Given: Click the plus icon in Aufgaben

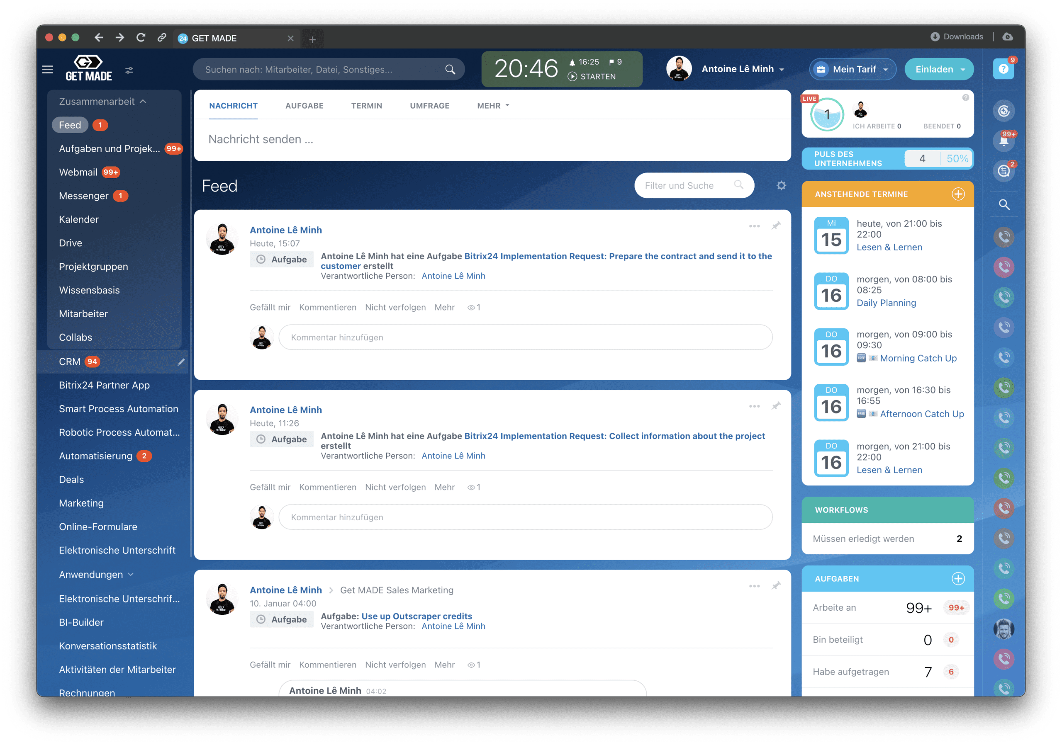Looking at the screenshot, I should (958, 579).
